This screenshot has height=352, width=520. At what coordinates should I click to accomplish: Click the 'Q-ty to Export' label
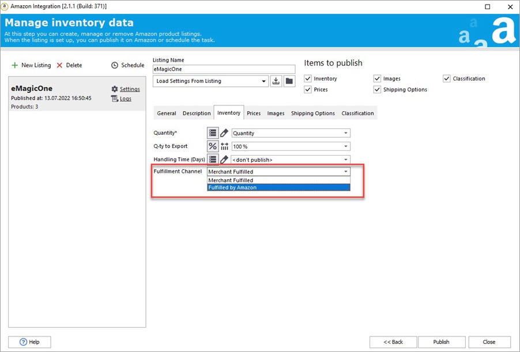[171, 146]
